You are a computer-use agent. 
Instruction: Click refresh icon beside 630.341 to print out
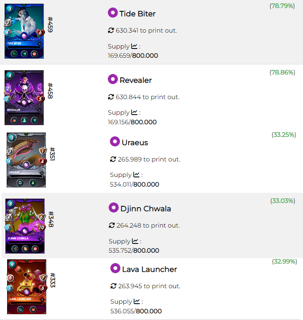[111, 31]
